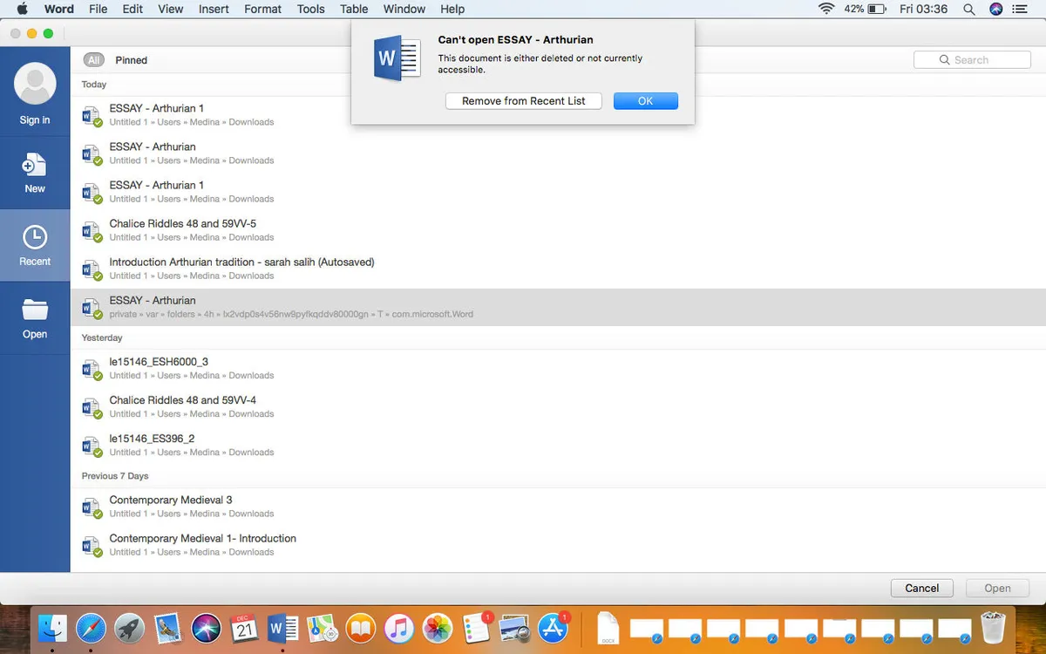Open the Mail stamp icon in Dock
The height and width of the screenshot is (654, 1046).
tap(168, 628)
